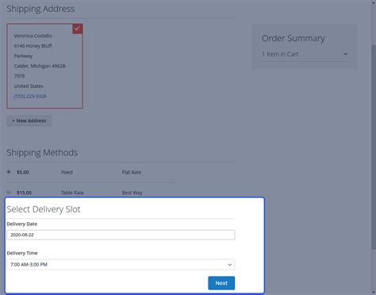Click the page vertical scrollbar
Image resolution: width=376 pixels, height=295 pixels.
pos(374,147)
